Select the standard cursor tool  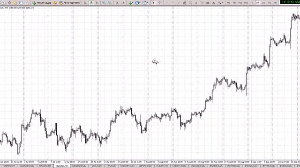pos(153,3)
